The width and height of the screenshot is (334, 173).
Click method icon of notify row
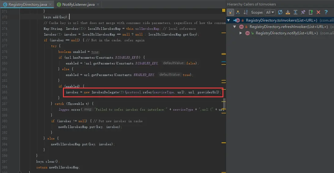tap(247, 33)
